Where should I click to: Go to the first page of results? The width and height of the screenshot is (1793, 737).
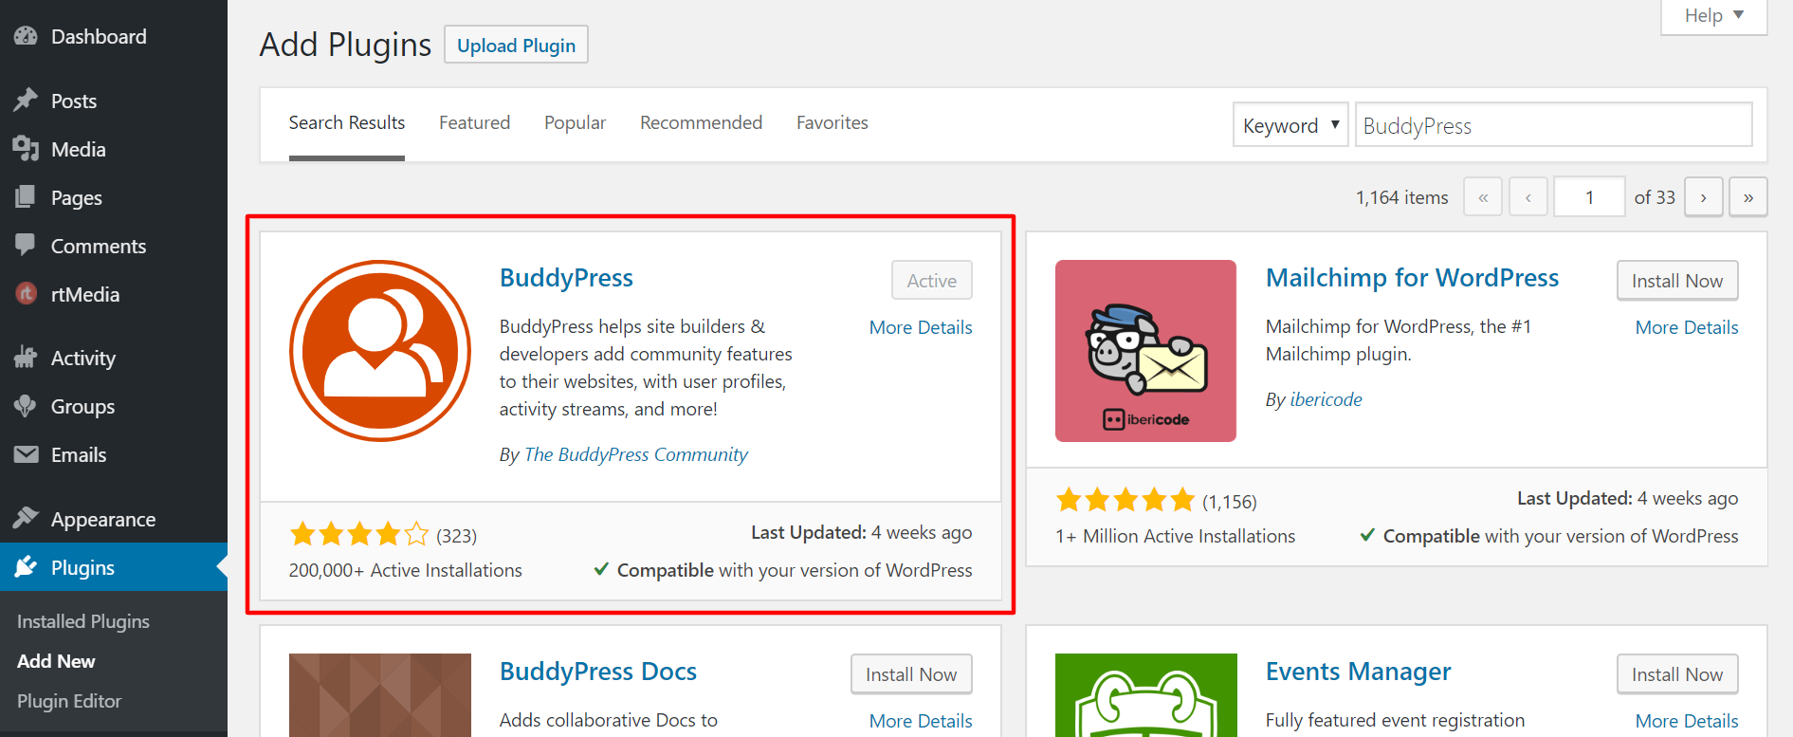point(1483,197)
